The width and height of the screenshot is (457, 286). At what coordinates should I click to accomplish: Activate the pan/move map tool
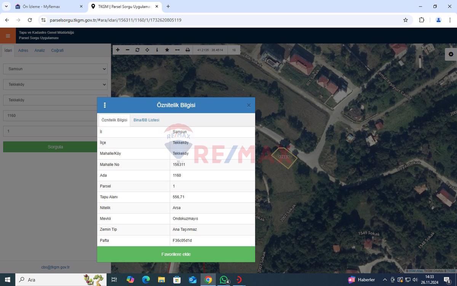pyautogui.click(x=147, y=50)
